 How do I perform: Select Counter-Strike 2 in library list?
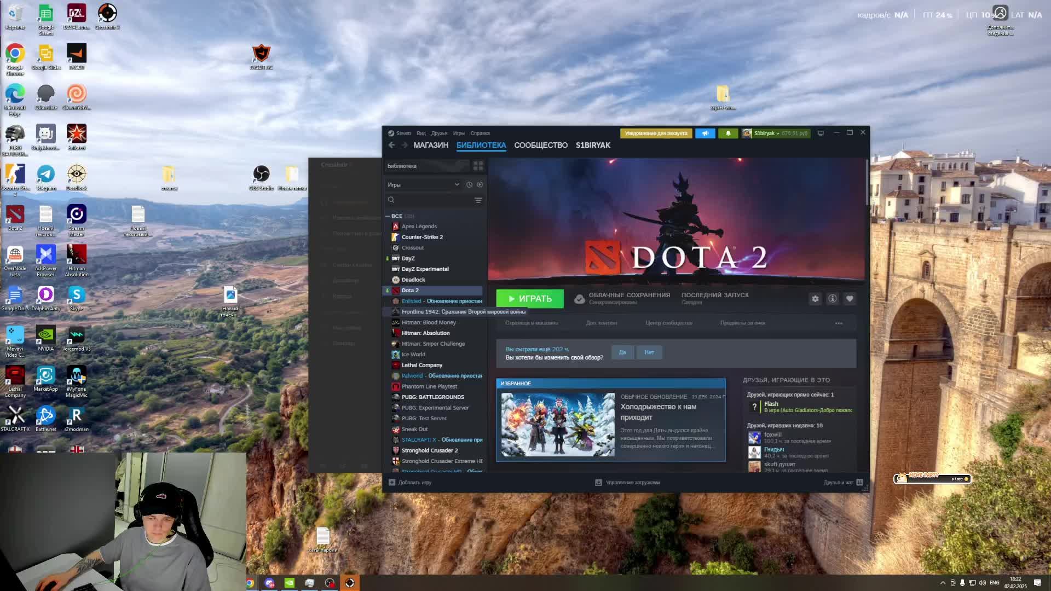click(422, 237)
